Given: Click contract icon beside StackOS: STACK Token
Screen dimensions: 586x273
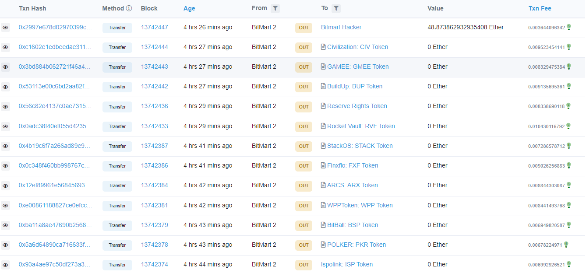Looking at the screenshot, I should pyautogui.click(x=323, y=146).
